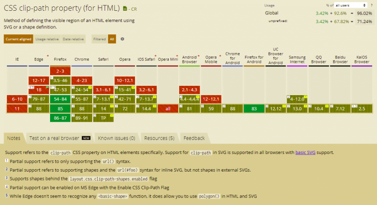This screenshot has width=377, height=205.
Task: Select Chrome 89-91 future cell
Action: coord(82,118)
